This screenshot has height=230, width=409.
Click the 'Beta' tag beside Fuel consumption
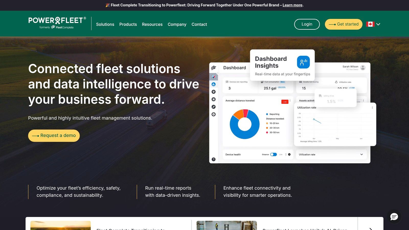(x=282, y=82)
